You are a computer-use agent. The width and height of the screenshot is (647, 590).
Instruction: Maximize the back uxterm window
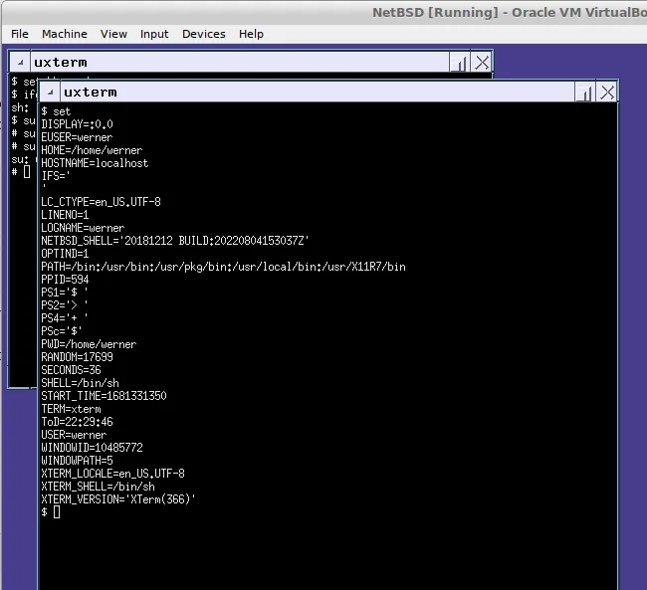[x=459, y=63]
